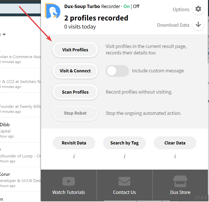Show info under Clear Data

coord(175,156)
